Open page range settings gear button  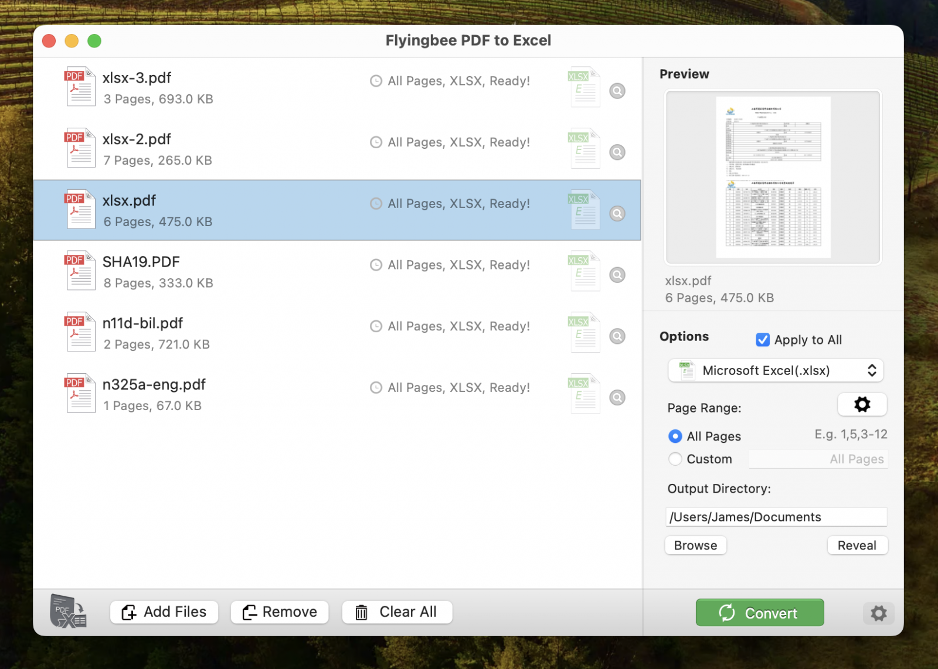[862, 404]
